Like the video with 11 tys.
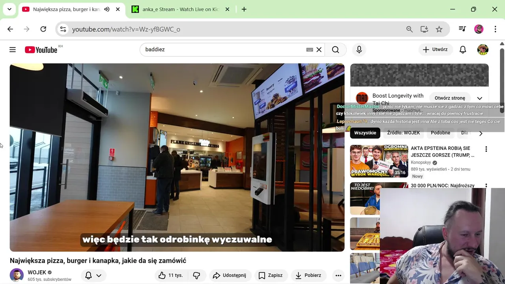505x284 pixels. (x=170, y=275)
